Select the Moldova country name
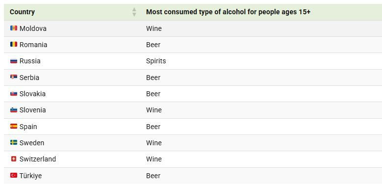Image resolution: width=382 pixels, height=186 pixels. [33, 28]
